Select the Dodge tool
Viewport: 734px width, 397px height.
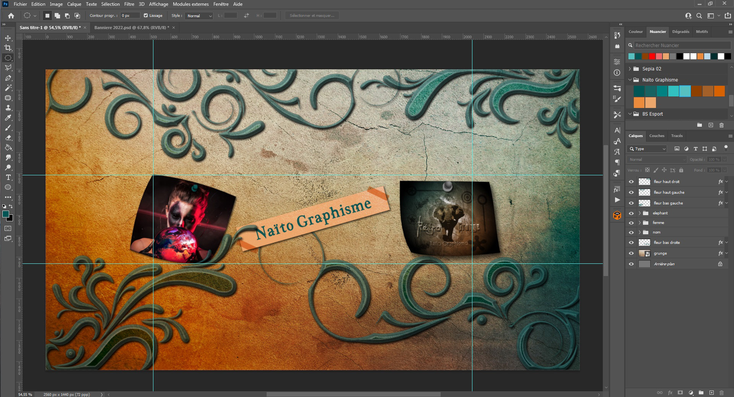(x=8, y=167)
